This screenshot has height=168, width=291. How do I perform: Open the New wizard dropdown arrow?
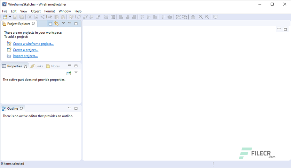coord(10,17)
